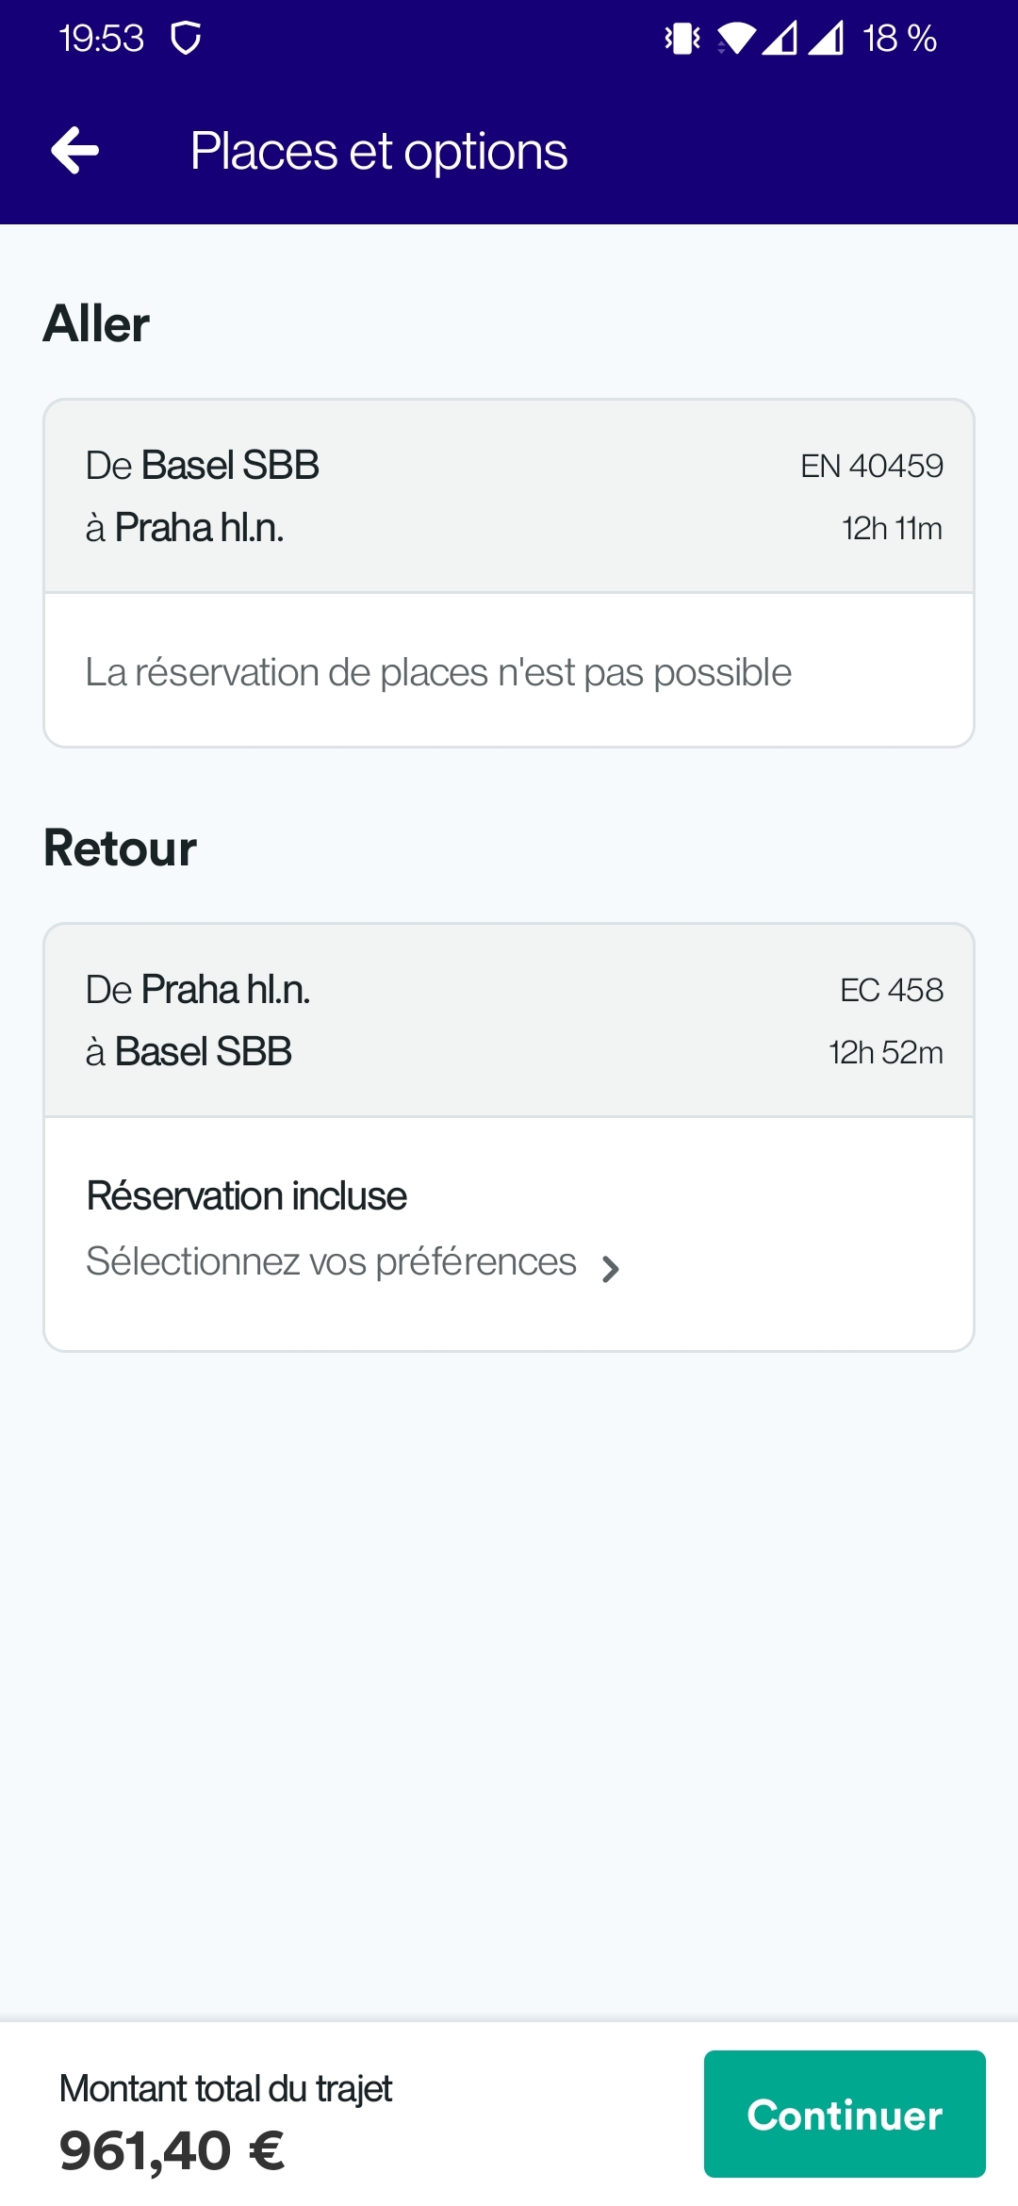Tap the "Places et options" title
The width and height of the screenshot is (1018, 2206).
tap(379, 151)
